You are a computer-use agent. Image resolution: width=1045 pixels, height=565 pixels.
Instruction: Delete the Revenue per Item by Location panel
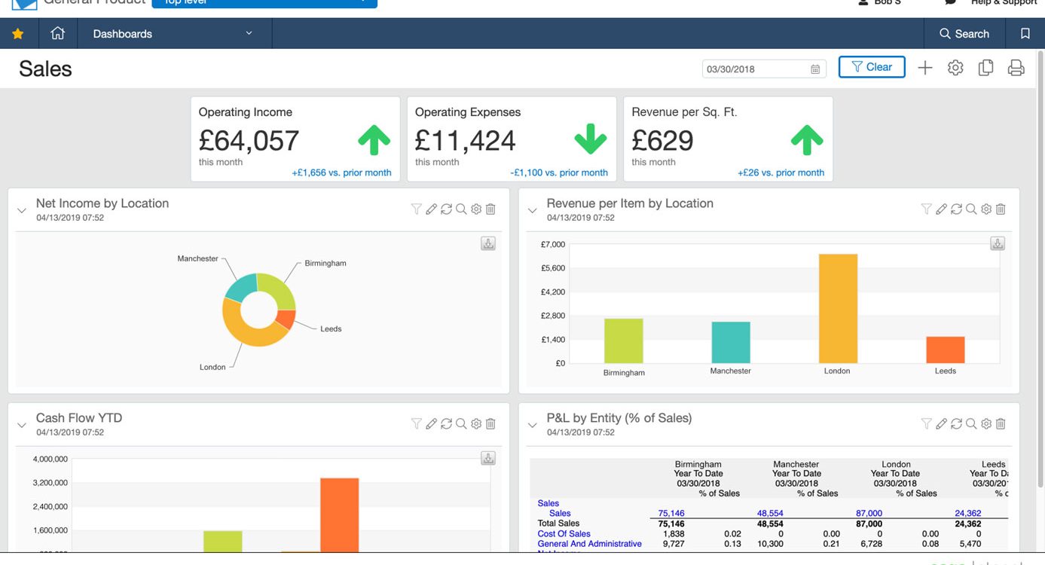[x=1001, y=209]
